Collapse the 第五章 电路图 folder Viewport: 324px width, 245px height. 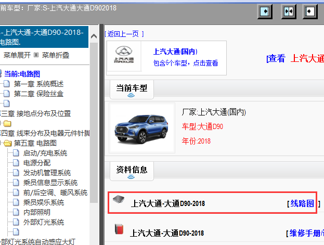pos(35,143)
